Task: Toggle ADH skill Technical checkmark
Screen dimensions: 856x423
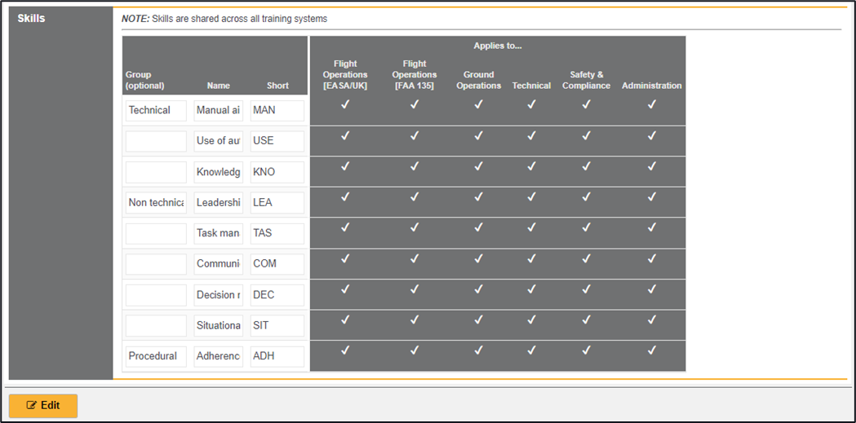Action: (531, 350)
